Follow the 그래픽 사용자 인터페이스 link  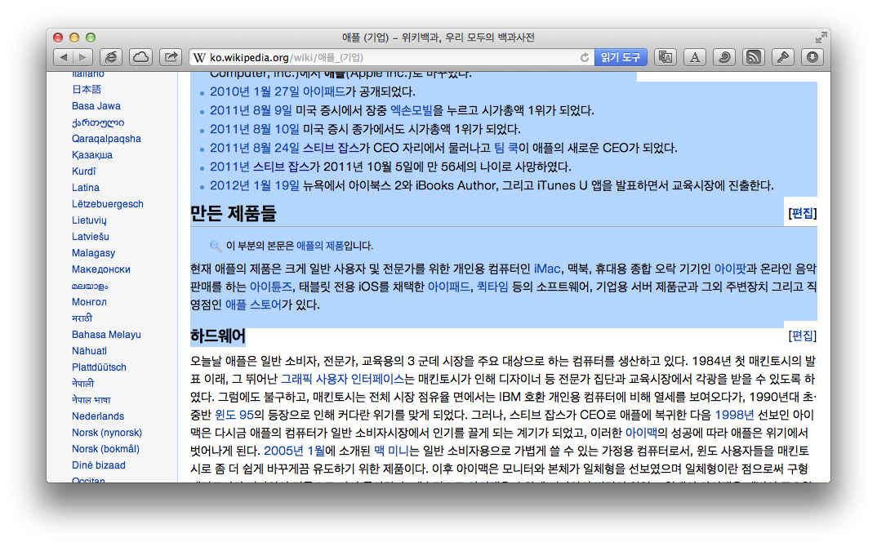342,379
